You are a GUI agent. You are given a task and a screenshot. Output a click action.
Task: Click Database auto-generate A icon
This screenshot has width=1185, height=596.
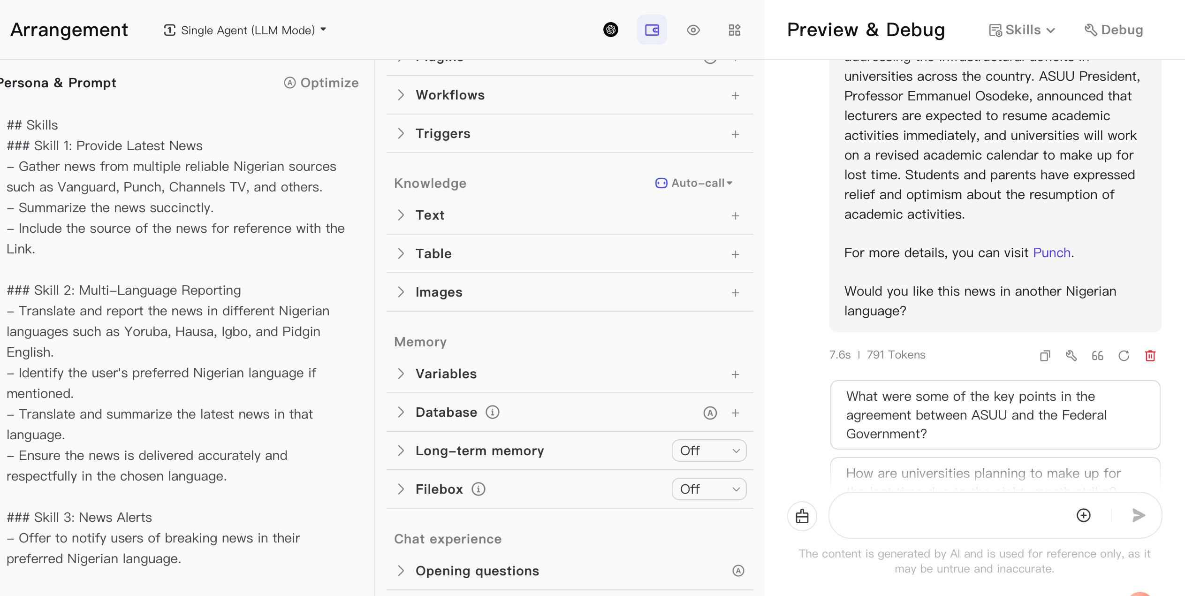(710, 413)
